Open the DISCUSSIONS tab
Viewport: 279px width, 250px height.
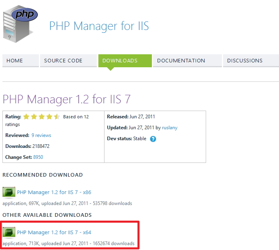[x=251, y=61]
